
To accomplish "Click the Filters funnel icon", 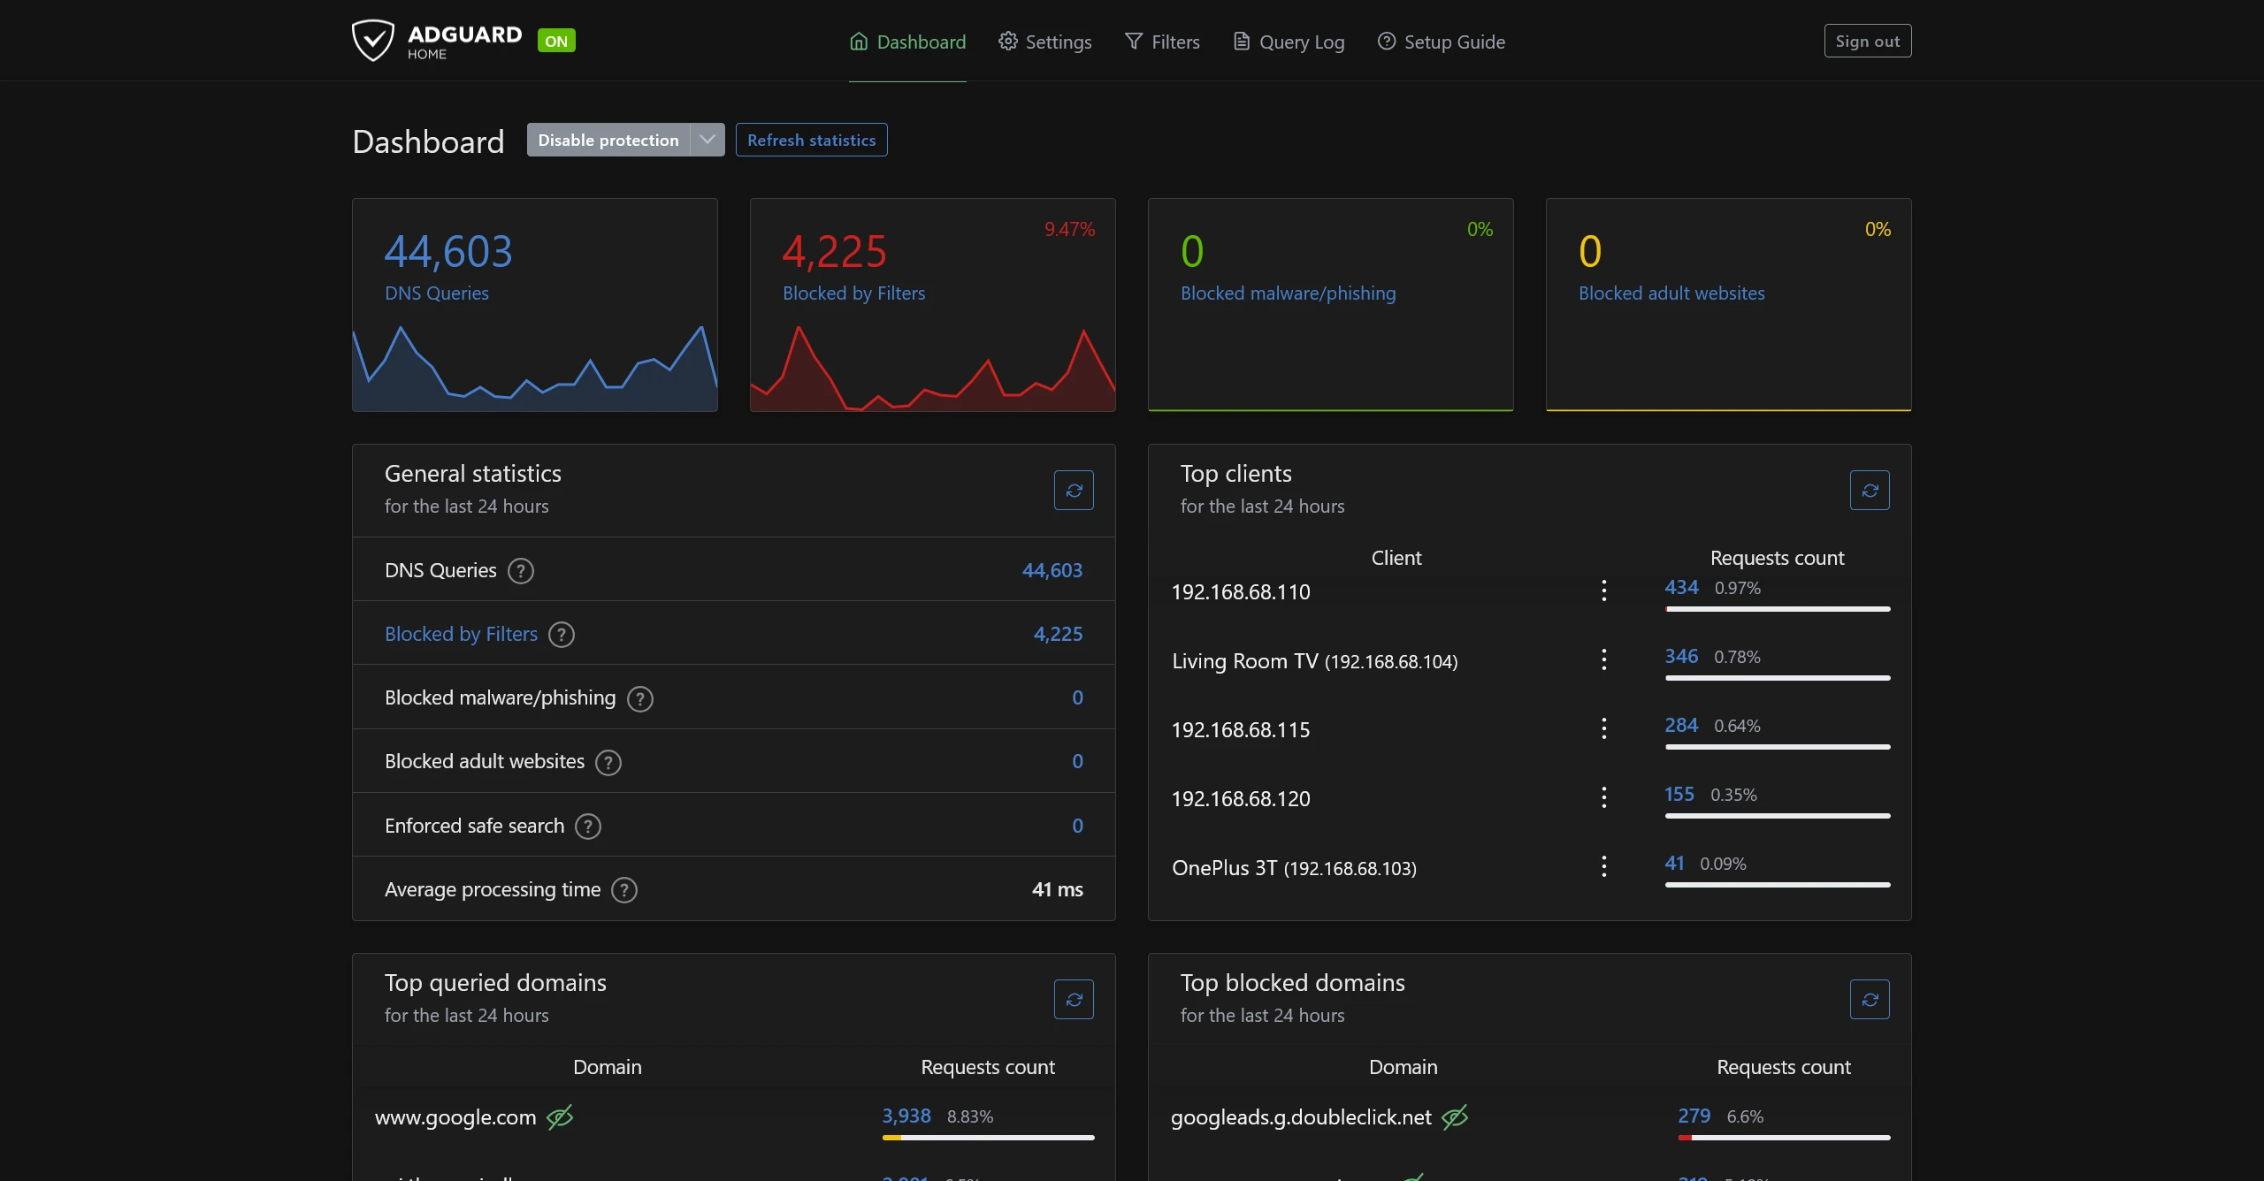I will click(x=1133, y=41).
